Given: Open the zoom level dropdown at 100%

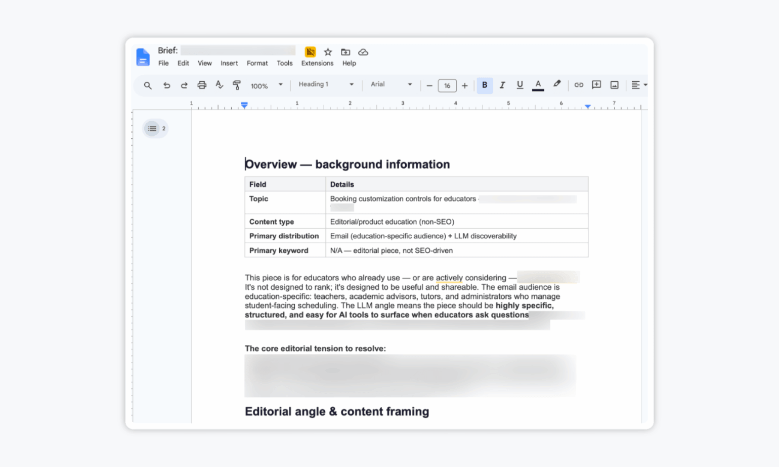Looking at the screenshot, I should (x=266, y=86).
